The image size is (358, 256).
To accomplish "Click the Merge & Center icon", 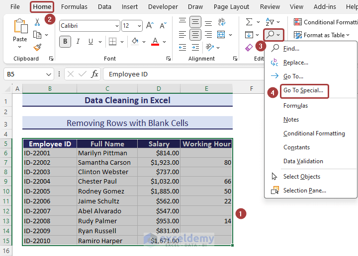I will [x=221, y=35].
